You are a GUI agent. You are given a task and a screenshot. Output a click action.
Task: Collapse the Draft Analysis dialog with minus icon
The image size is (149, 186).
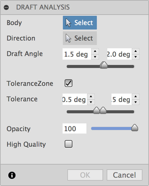point(6,7)
